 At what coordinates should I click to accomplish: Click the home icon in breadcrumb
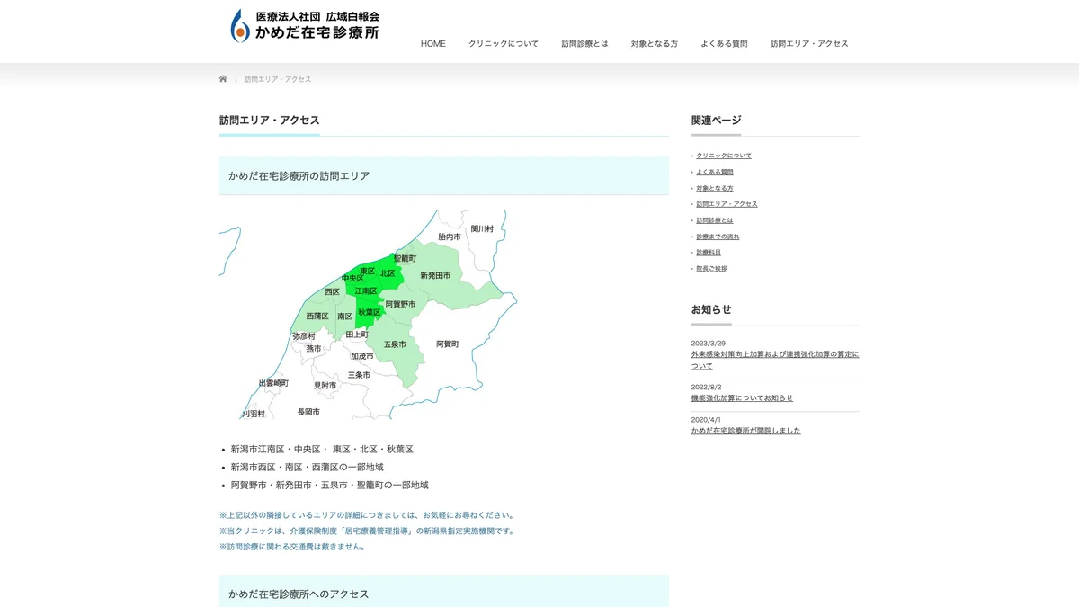(x=223, y=79)
